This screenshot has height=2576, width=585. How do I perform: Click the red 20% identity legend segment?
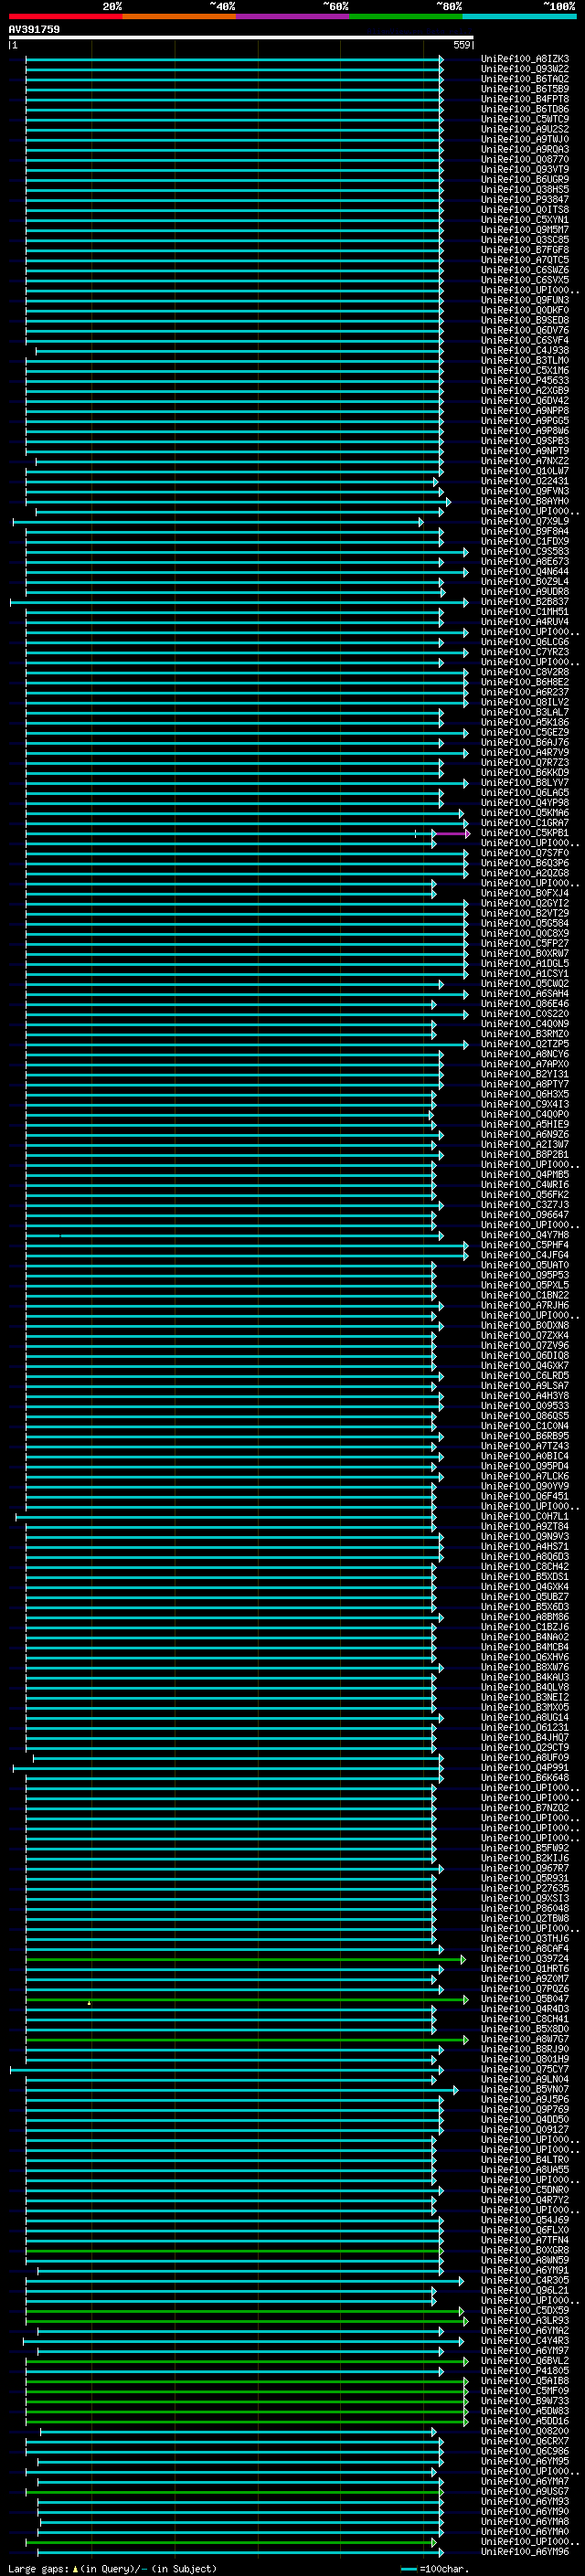(66, 16)
